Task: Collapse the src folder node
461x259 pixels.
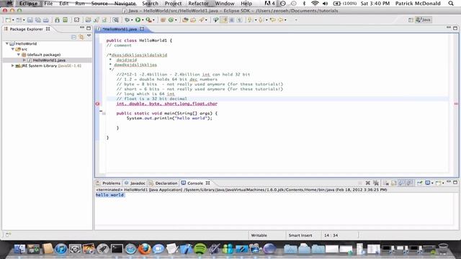Action: click(x=13, y=49)
